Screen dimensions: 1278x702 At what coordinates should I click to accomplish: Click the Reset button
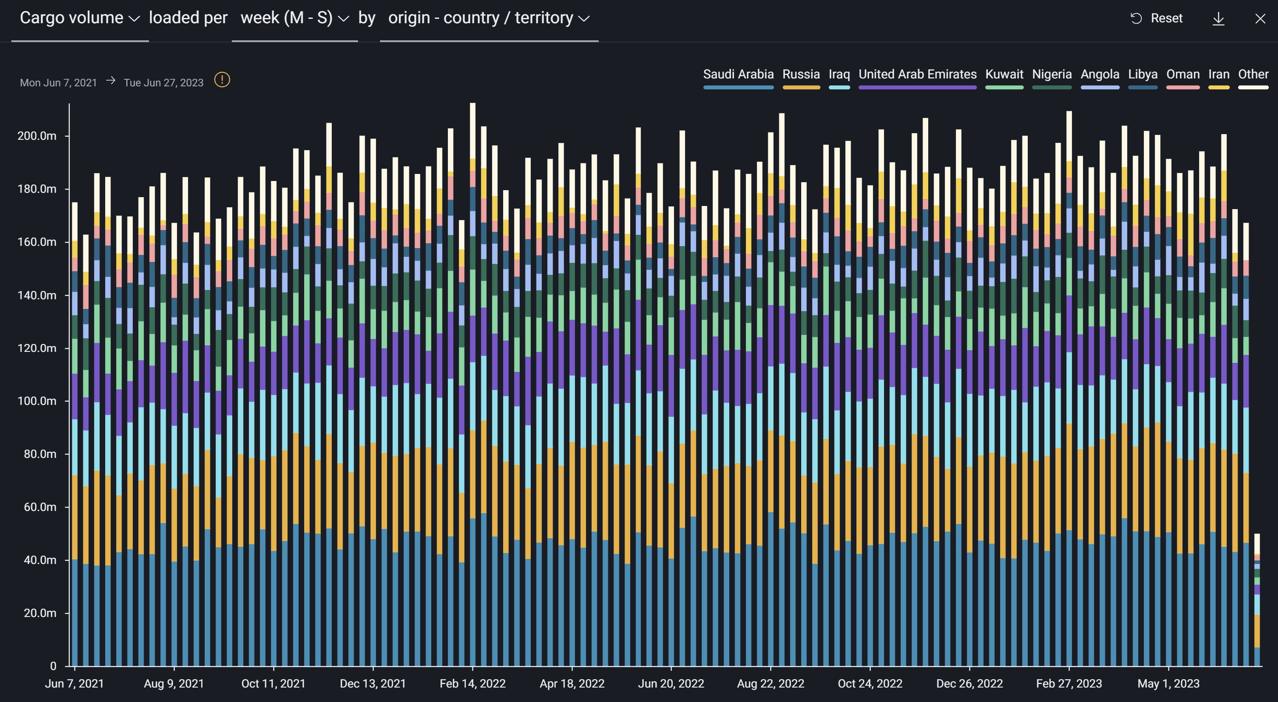click(x=1157, y=18)
